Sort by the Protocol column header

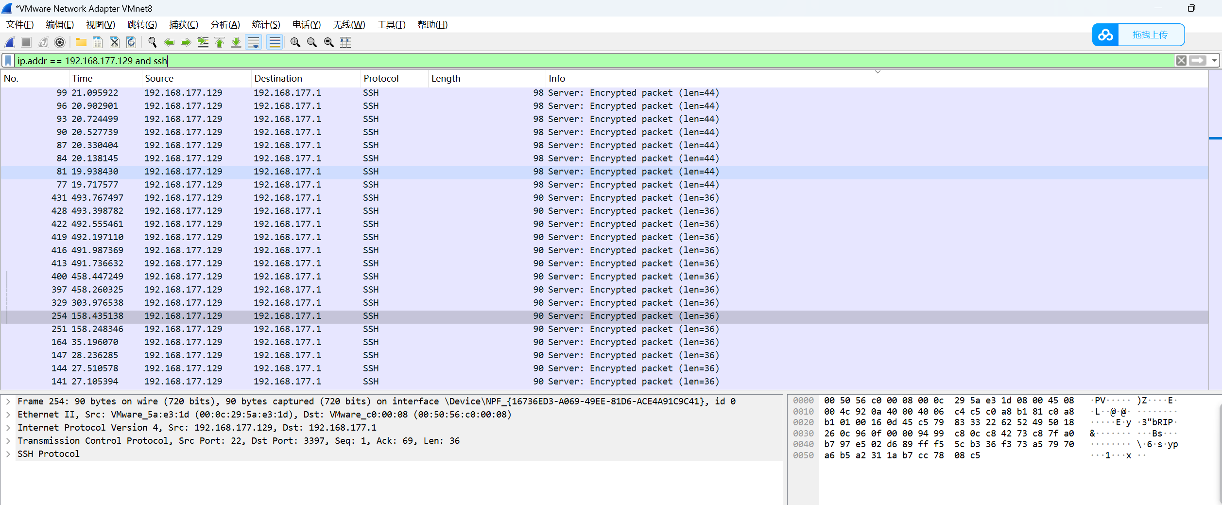point(395,78)
